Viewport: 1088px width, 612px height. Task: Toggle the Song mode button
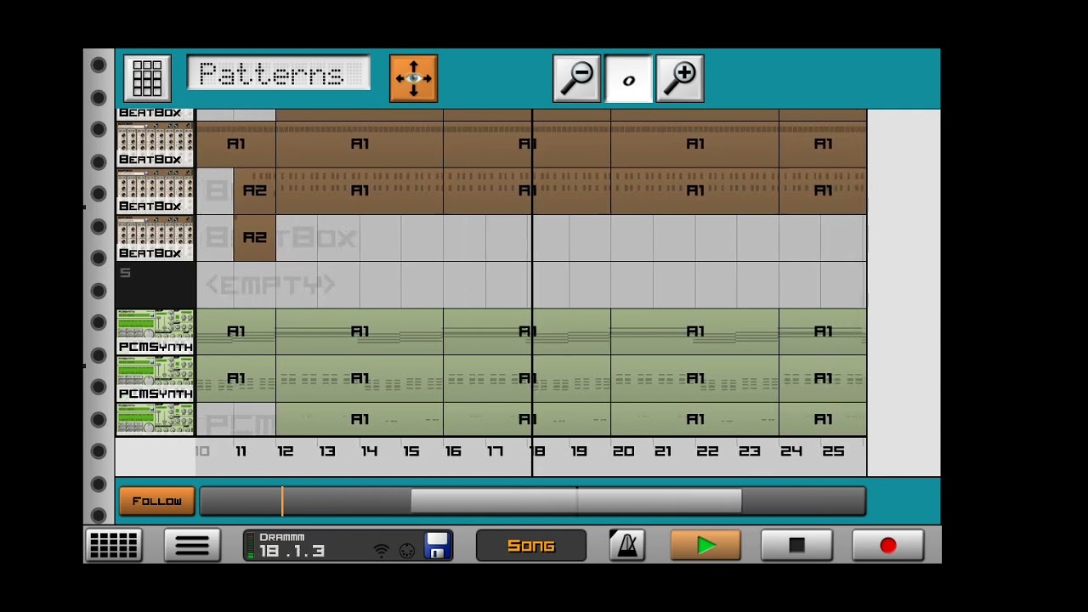531,546
